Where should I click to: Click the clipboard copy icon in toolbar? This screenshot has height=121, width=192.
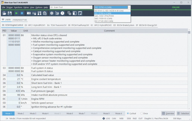tap(45, 13)
